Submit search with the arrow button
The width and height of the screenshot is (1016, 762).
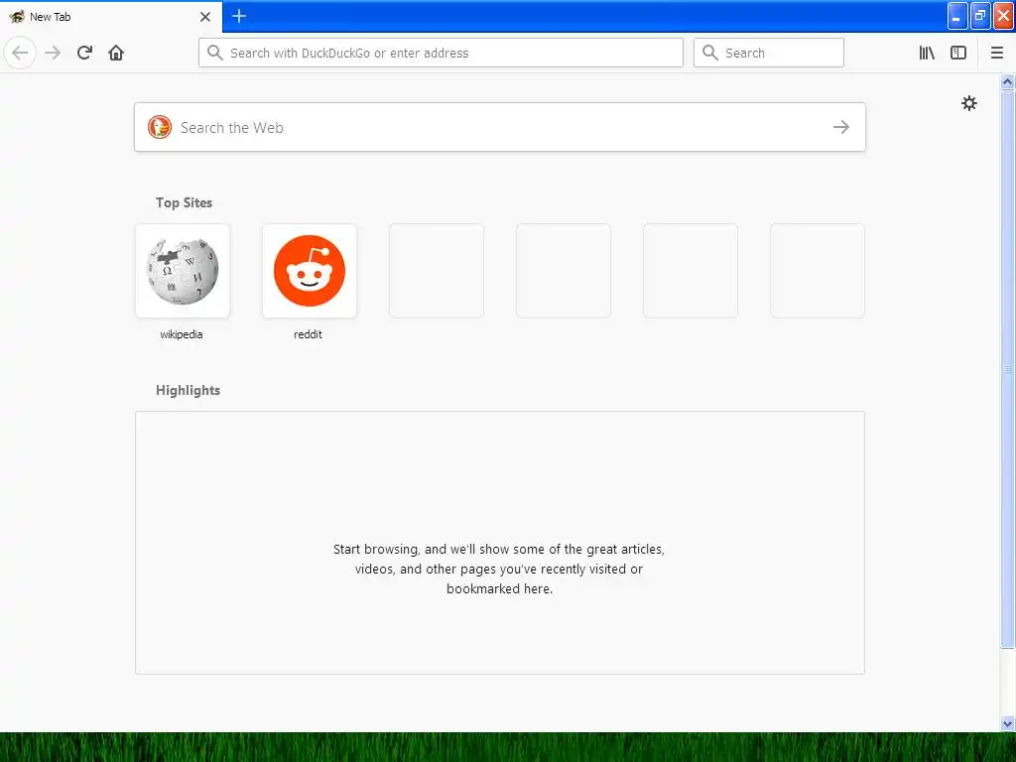(841, 127)
